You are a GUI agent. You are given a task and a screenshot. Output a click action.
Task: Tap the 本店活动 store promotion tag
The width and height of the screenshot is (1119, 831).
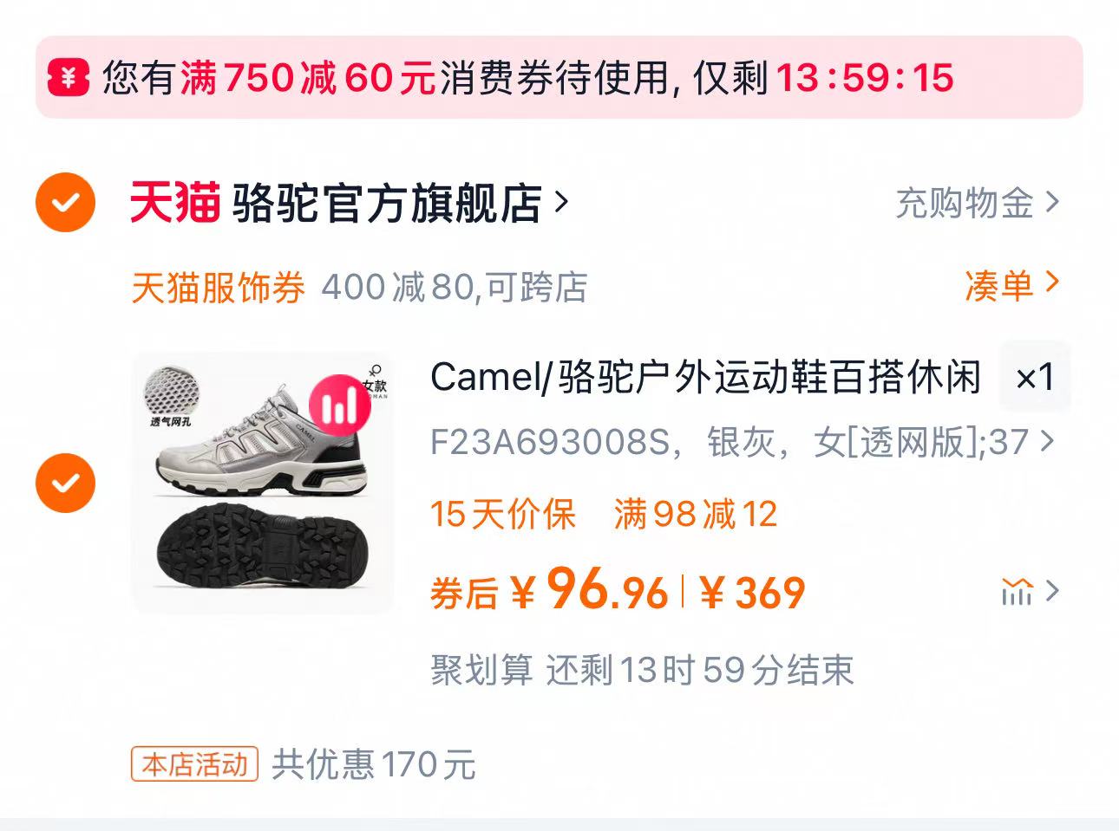(195, 764)
